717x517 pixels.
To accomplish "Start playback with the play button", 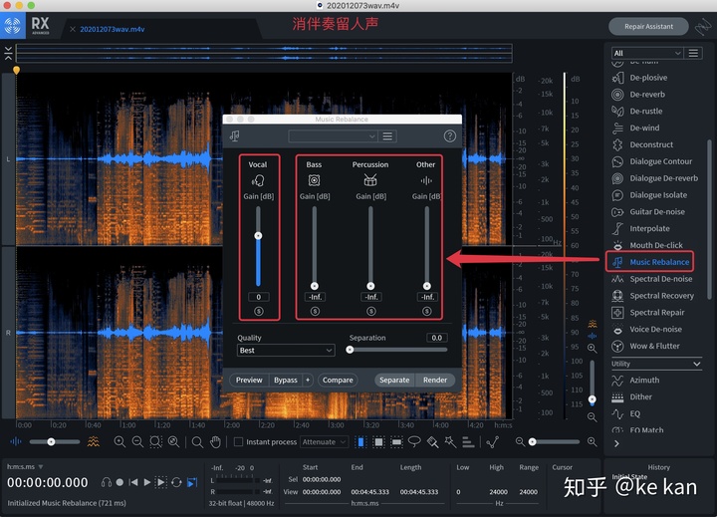I will 146,482.
